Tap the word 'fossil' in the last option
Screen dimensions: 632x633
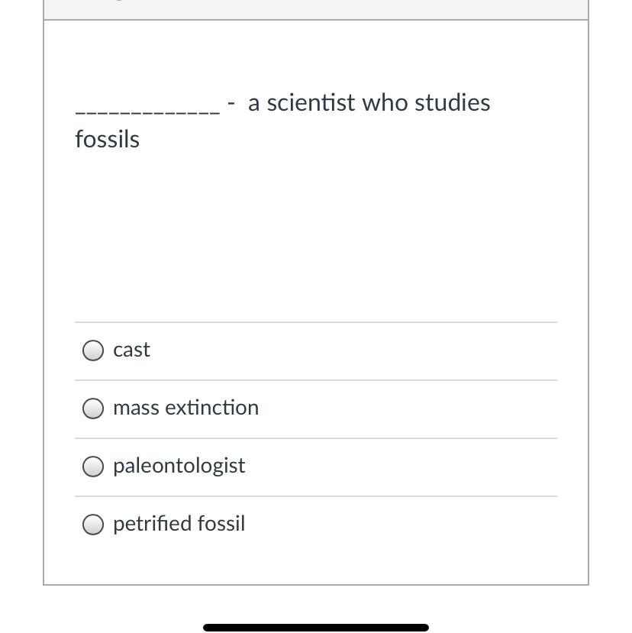[x=221, y=524]
